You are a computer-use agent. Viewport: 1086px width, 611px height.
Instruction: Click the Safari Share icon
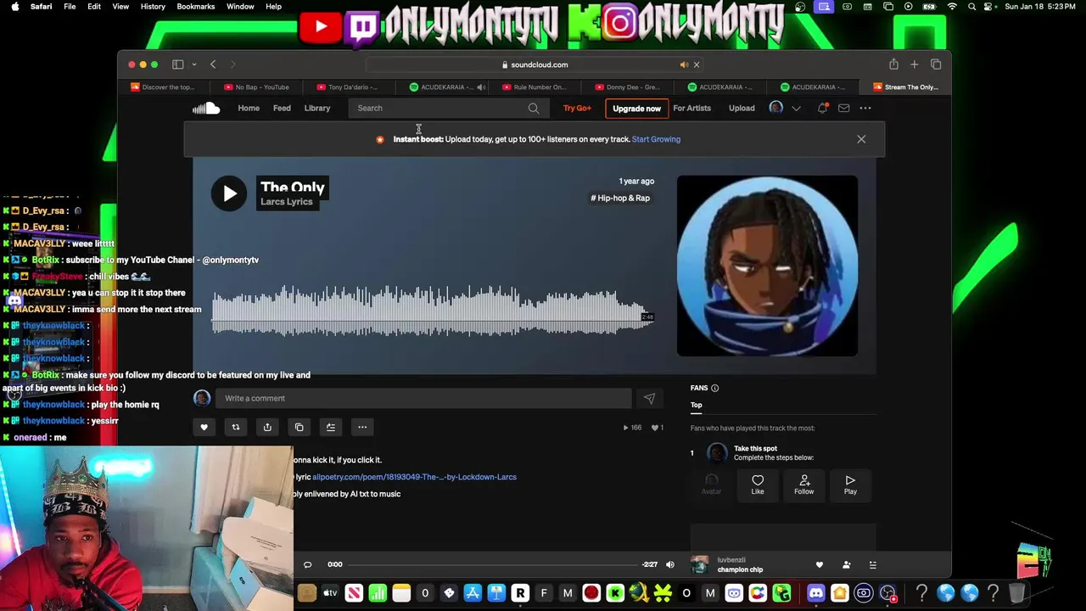click(x=893, y=64)
